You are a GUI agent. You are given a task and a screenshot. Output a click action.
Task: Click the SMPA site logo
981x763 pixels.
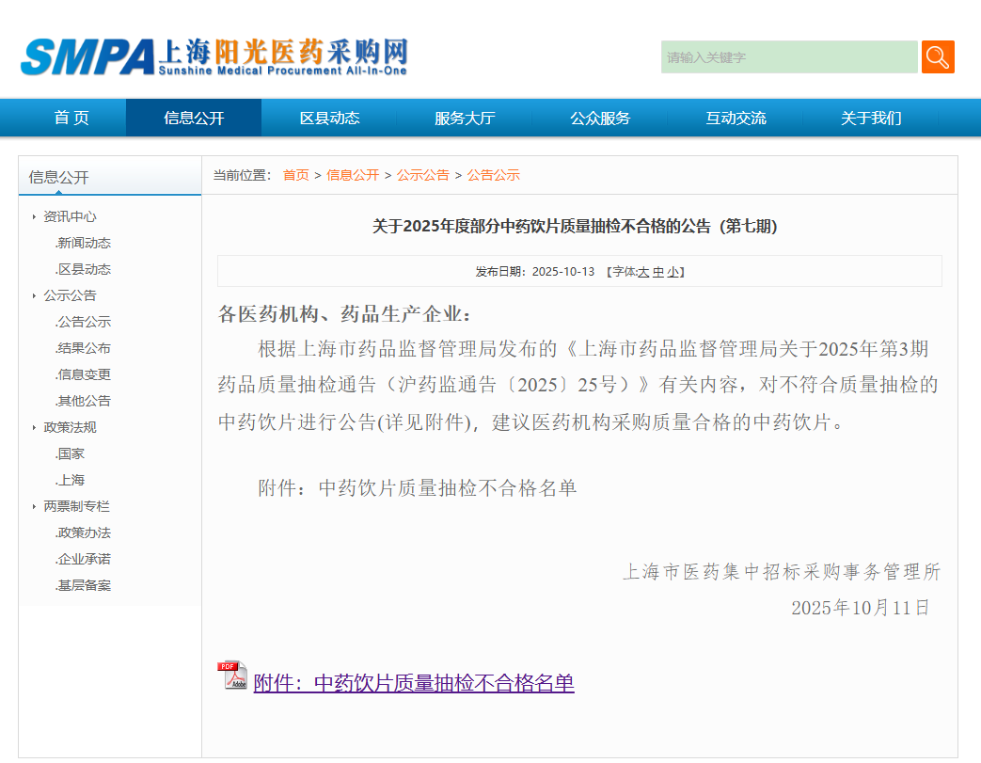(214, 57)
